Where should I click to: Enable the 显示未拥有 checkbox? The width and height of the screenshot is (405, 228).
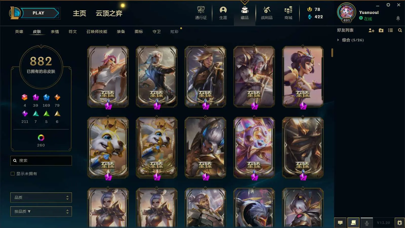(x=13, y=174)
